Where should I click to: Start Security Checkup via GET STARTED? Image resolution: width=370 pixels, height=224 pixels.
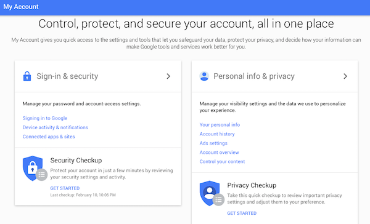tap(65, 188)
